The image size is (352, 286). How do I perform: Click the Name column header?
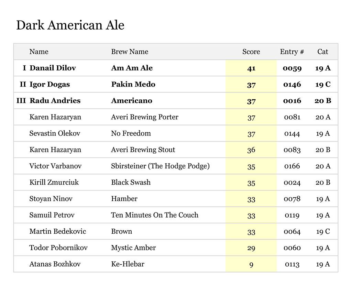pos(39,52)
